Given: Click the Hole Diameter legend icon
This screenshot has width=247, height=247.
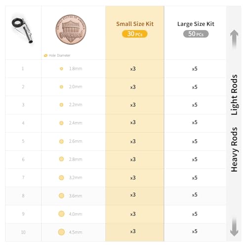Looking at the screenshot, I should coord(45,55).
